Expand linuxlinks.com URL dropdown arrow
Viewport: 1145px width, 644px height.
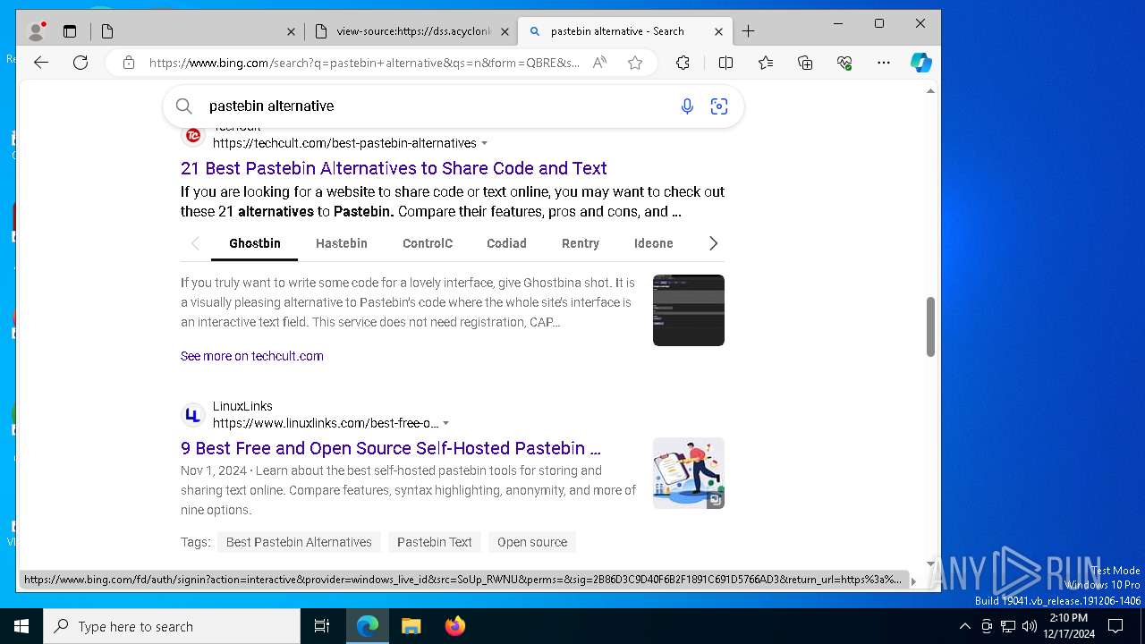point(446,424)
